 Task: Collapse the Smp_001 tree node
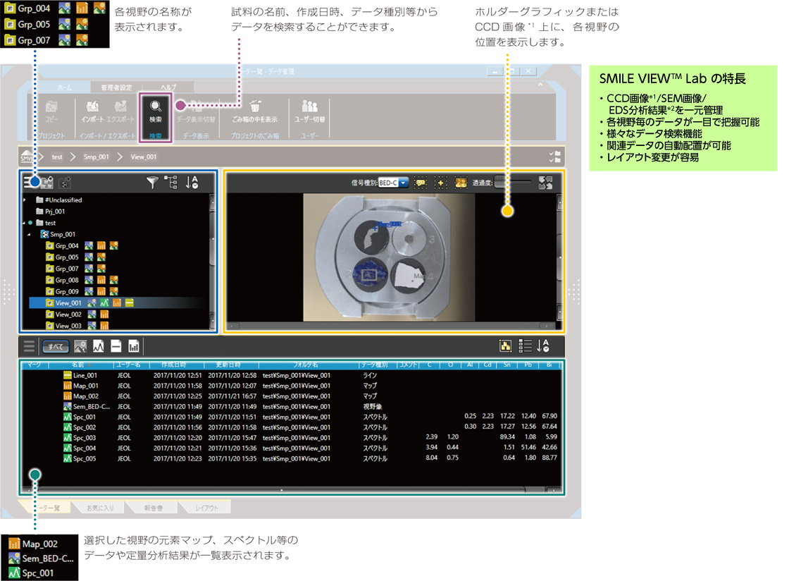[29, 234]
